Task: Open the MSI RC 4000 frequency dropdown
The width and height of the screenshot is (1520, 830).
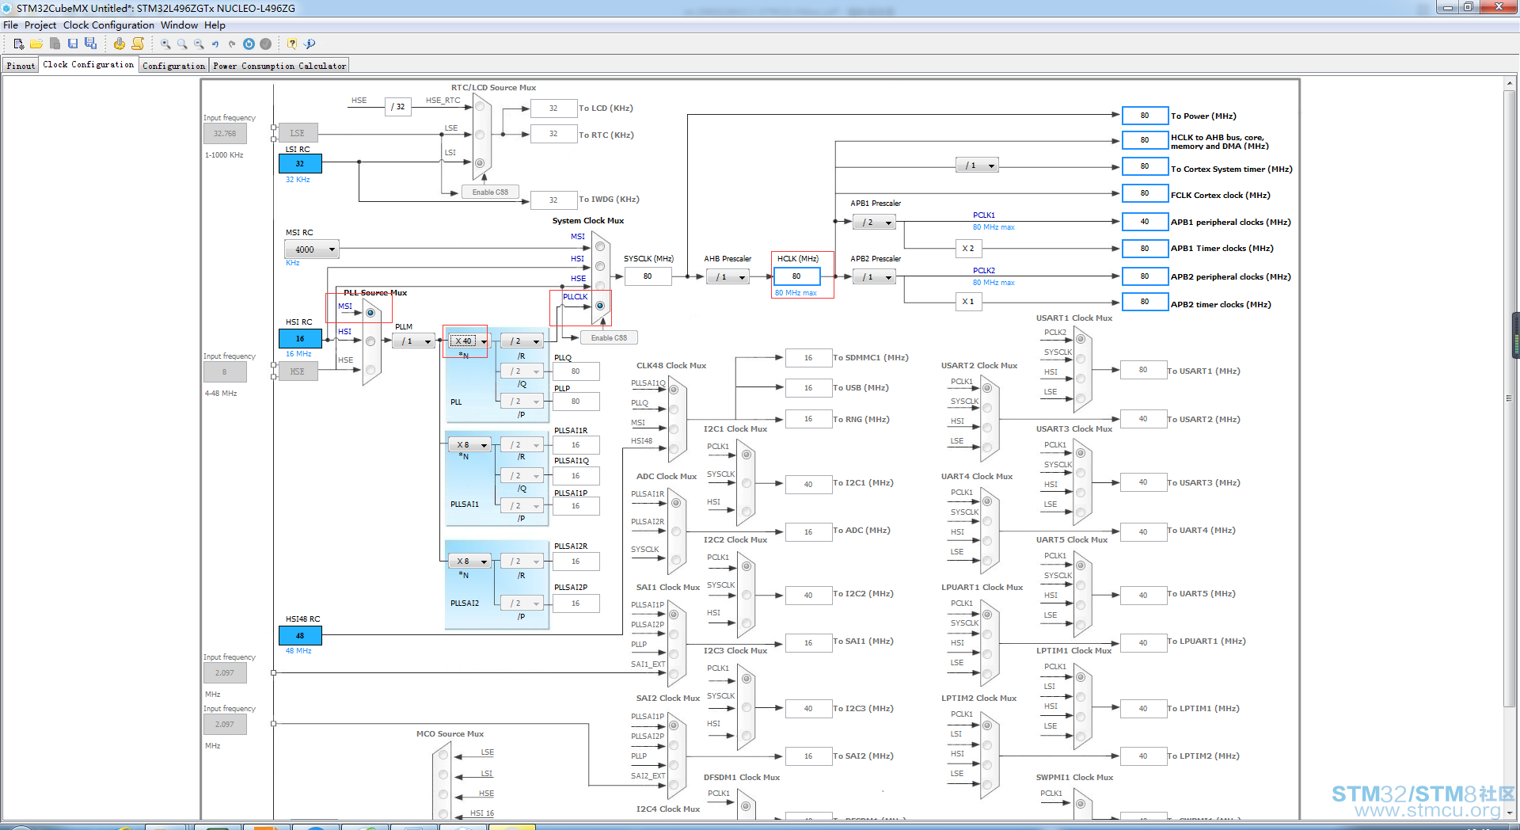Action: click(x=312, y=249)
